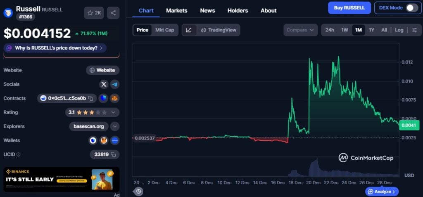
Task: Switch to the Markets tab
Action: click(176, 10)
